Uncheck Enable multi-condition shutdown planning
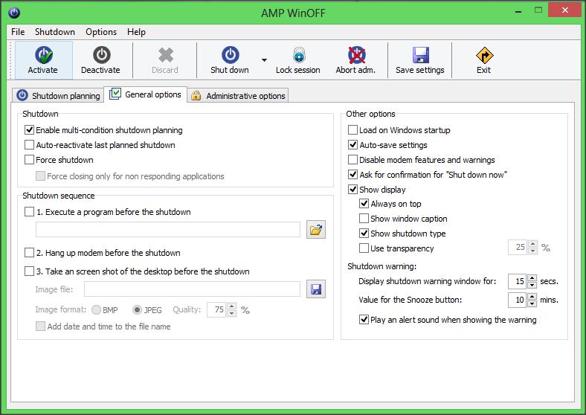 [29, 129]
